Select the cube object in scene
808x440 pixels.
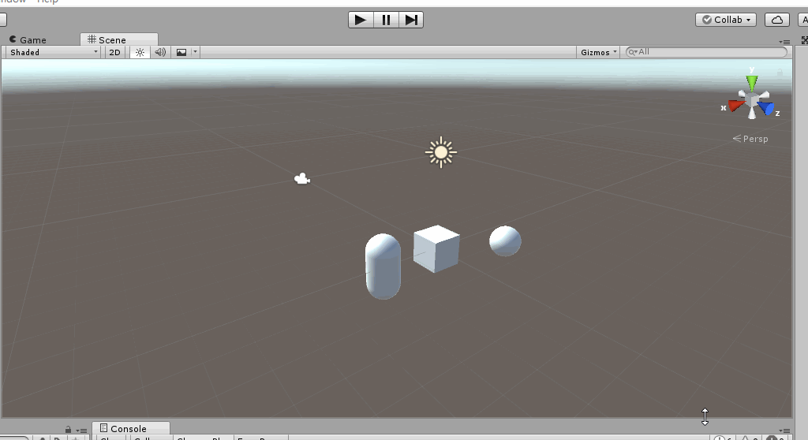[436, 249]
